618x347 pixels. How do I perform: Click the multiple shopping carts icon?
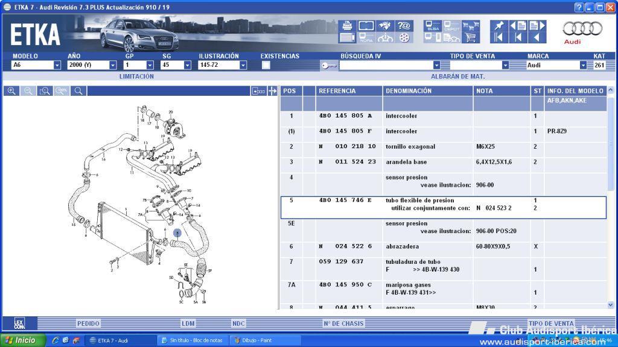pos(471,25)
